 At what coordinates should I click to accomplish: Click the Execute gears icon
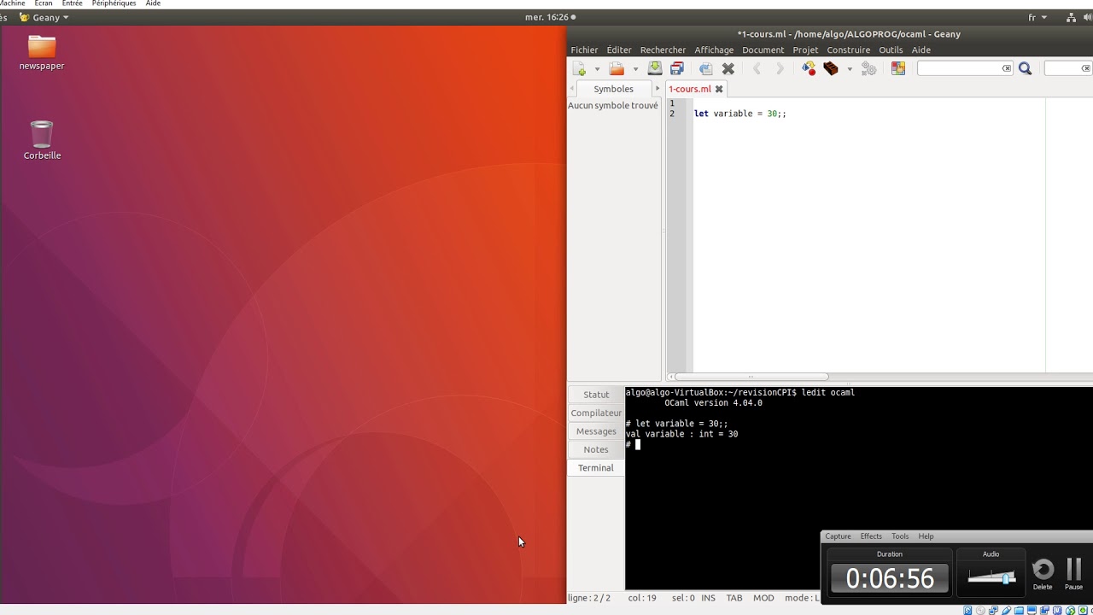point(869,69)
